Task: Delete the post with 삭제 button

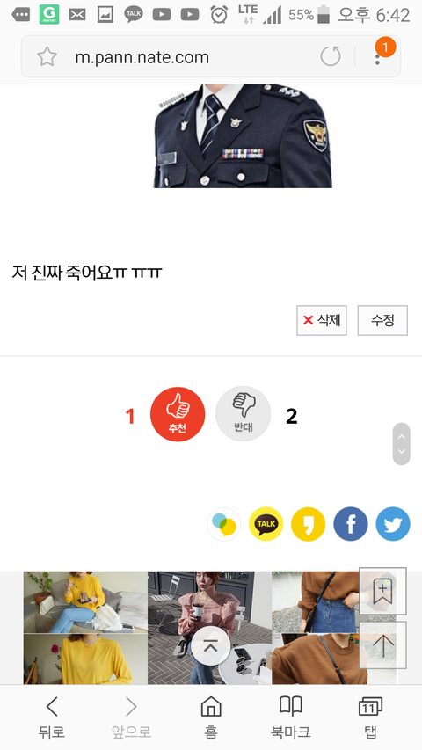Action: 322,320
